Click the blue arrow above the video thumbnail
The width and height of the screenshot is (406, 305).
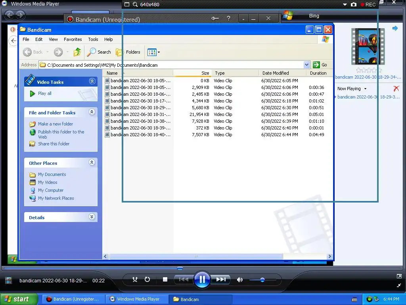(x=395, y=28)
